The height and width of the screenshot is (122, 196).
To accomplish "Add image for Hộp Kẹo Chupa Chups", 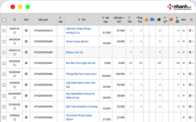I will (x=26, y=31).
